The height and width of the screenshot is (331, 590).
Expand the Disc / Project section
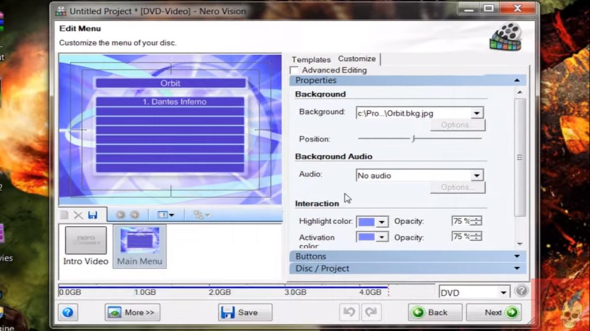click(517, 268)
